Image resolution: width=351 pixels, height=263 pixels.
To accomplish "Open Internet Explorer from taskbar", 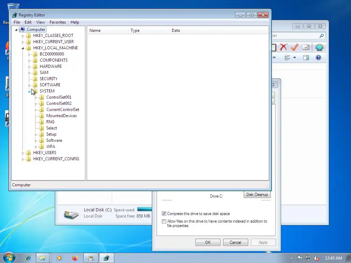I will (28, 258).
